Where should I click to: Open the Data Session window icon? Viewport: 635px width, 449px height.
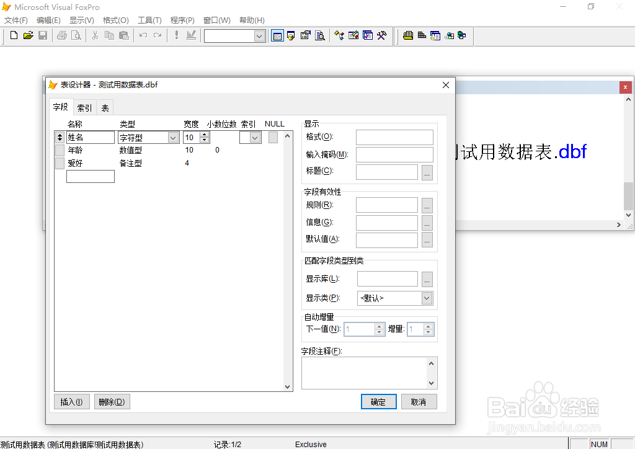[x=277, y=35]
